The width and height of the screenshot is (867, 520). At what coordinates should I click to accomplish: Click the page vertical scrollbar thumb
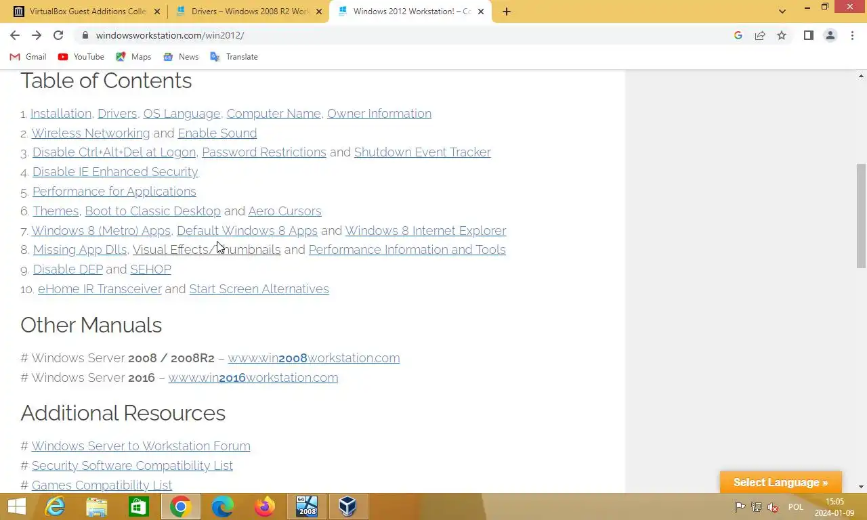pyautogui.click(x=861, y=215)
